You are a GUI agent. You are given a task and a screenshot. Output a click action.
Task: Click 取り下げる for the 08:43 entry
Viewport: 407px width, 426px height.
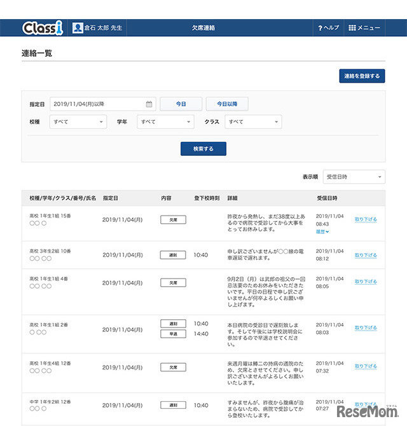click(366, 219)
